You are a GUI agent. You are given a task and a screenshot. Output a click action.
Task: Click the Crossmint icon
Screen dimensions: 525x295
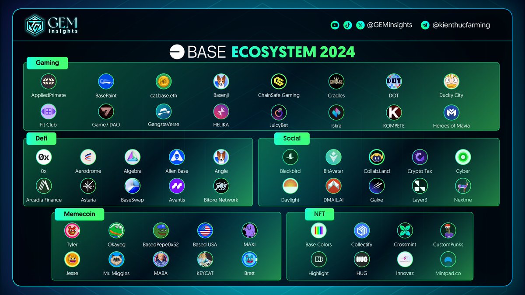pos(405,230)
